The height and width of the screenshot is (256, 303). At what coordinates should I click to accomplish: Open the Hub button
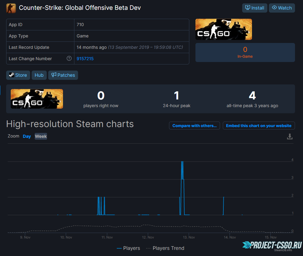39,75
